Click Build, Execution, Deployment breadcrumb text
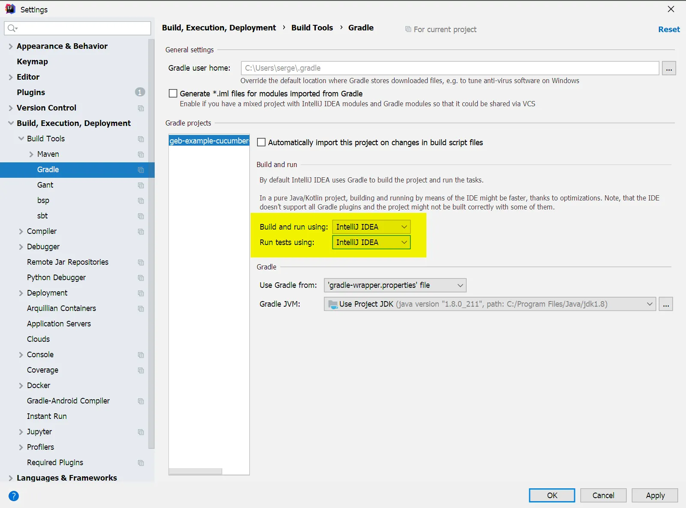The height and width of the screenshot is (508, 686). [219, 28]
